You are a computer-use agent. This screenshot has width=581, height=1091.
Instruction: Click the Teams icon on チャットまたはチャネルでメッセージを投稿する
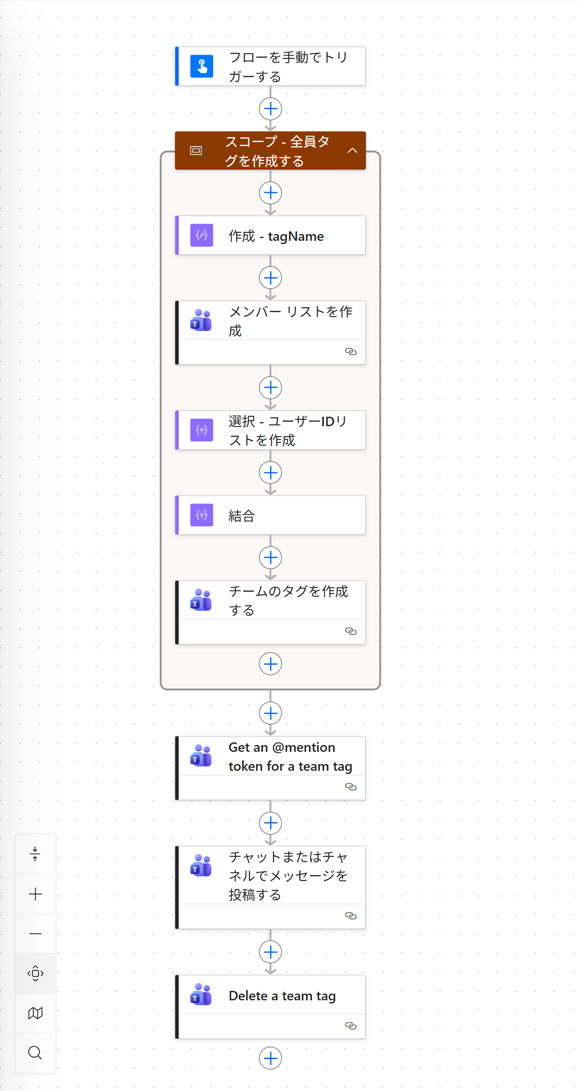(x=201, y=865)
